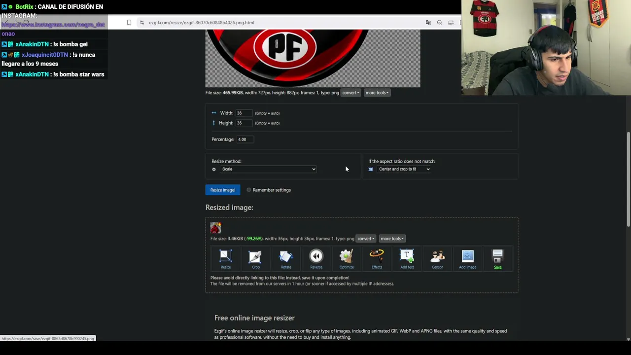Click the '465.99KiB' file size text
The height and width of the screenshot is (355, 631).
tap(233, 93)
